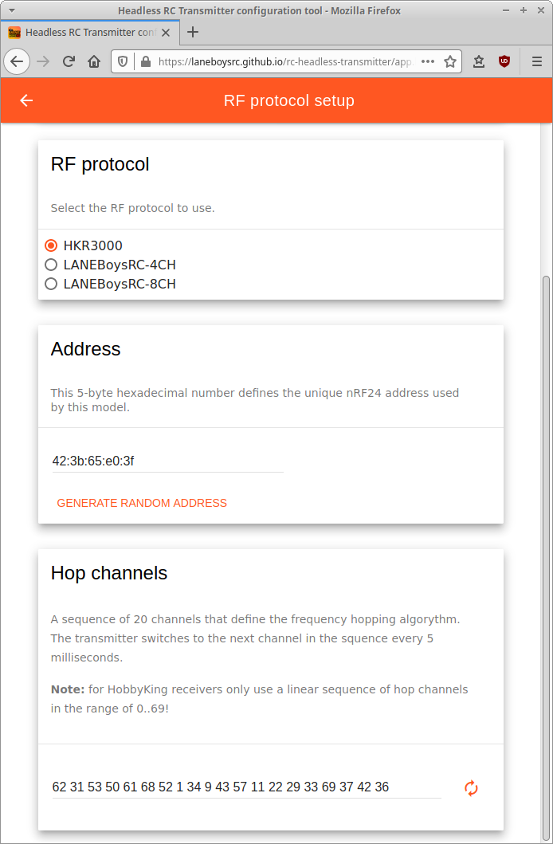Go to Firefox home page
Screen dimensions: 553x844
coord(94,61)
